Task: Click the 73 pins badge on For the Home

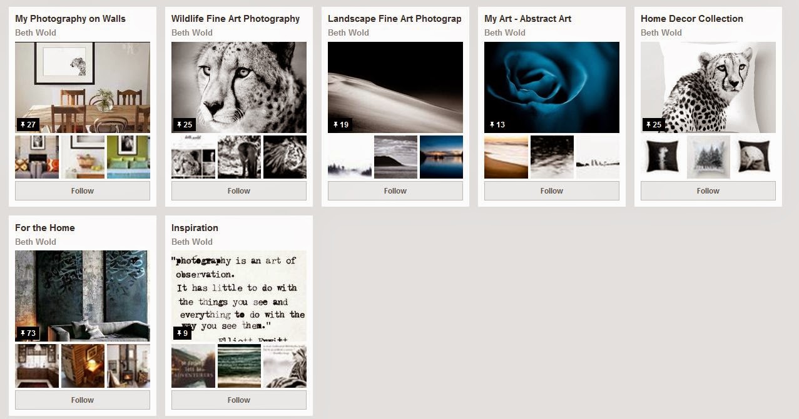Action: click(x=28, y=333)
